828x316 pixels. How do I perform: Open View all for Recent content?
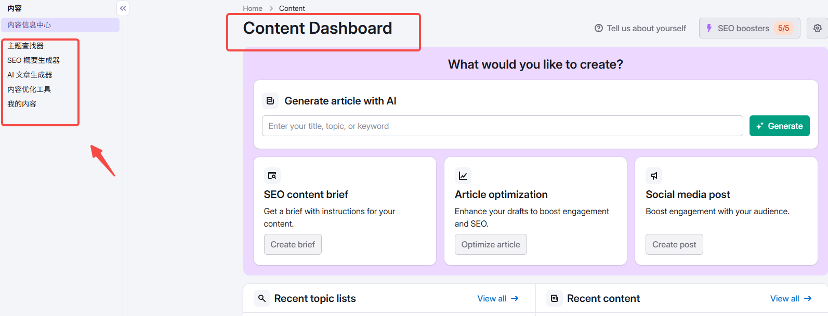790,298
